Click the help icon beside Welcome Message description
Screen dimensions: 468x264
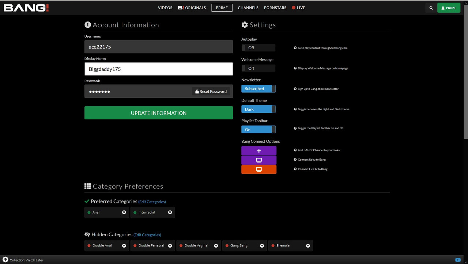tap(295, 68)
